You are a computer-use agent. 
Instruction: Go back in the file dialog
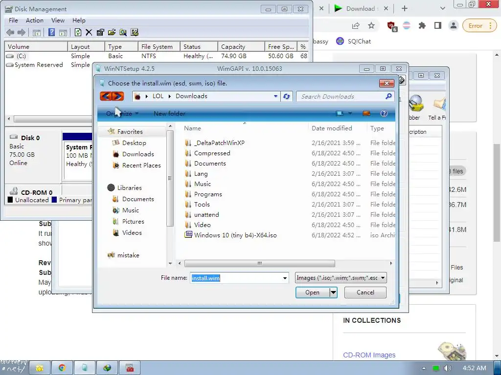(106, 96)
